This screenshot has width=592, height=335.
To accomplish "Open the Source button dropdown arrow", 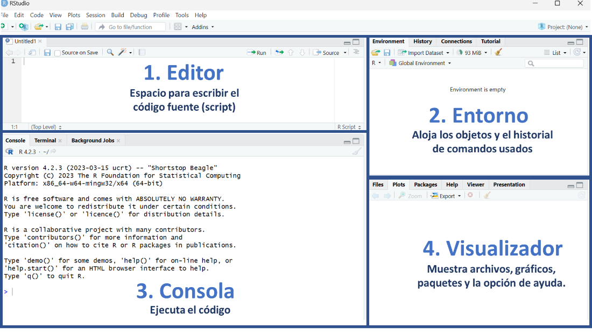I will tap(345, 53).
